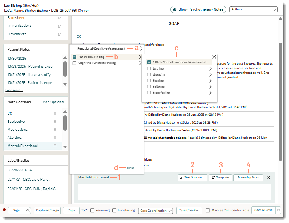Screen dimensions: 289x223
Task: Close the functional assessment popup X
Action: click(x=214, y=57)
